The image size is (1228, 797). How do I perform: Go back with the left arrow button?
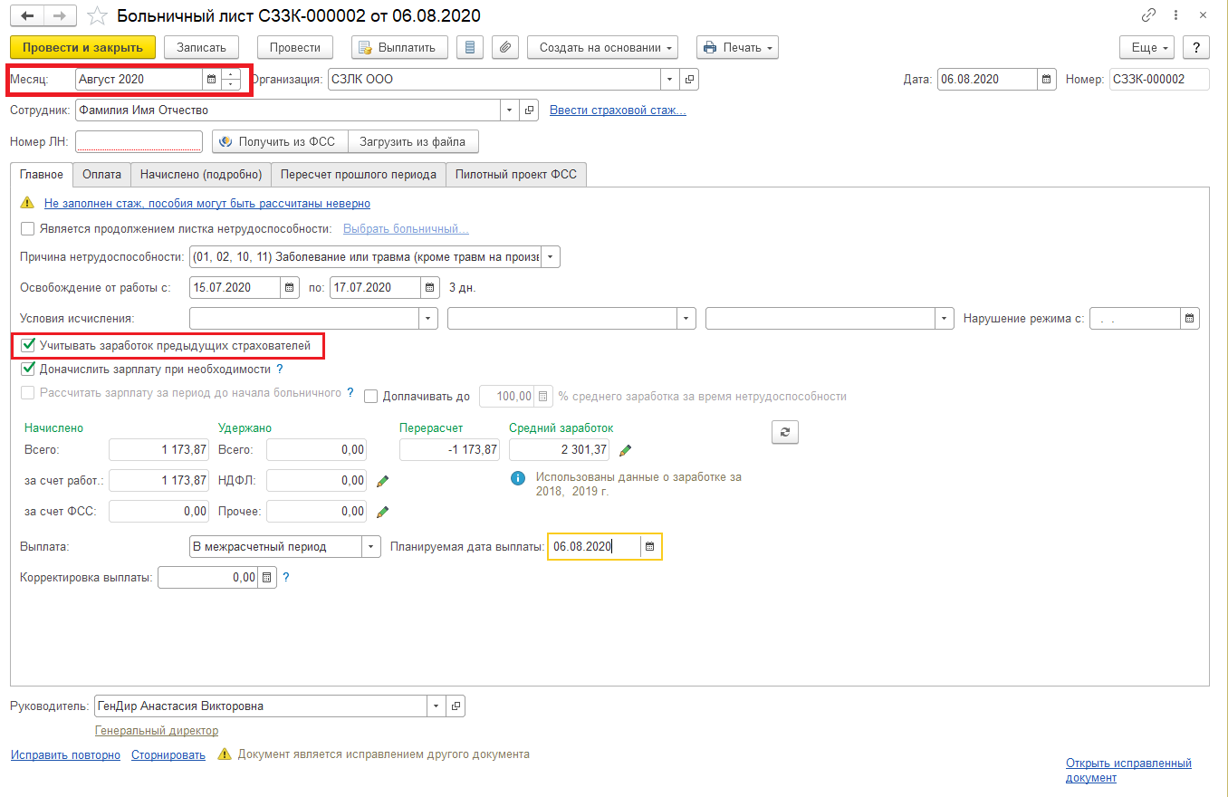point(27,16)
